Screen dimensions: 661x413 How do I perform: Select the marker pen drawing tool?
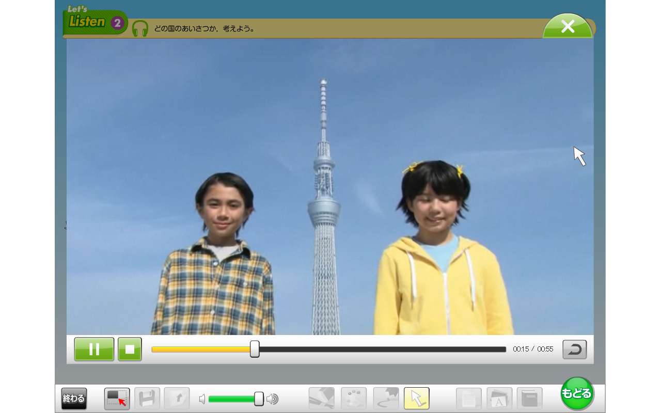pos(321,399)
